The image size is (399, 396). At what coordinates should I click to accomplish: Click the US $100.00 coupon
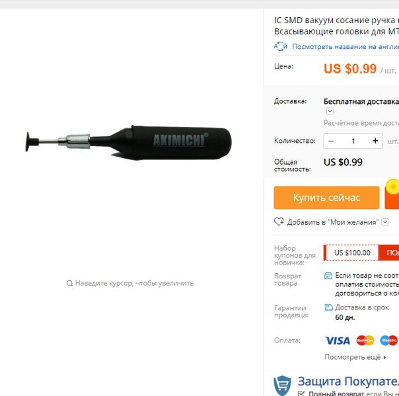coord(351,253)
